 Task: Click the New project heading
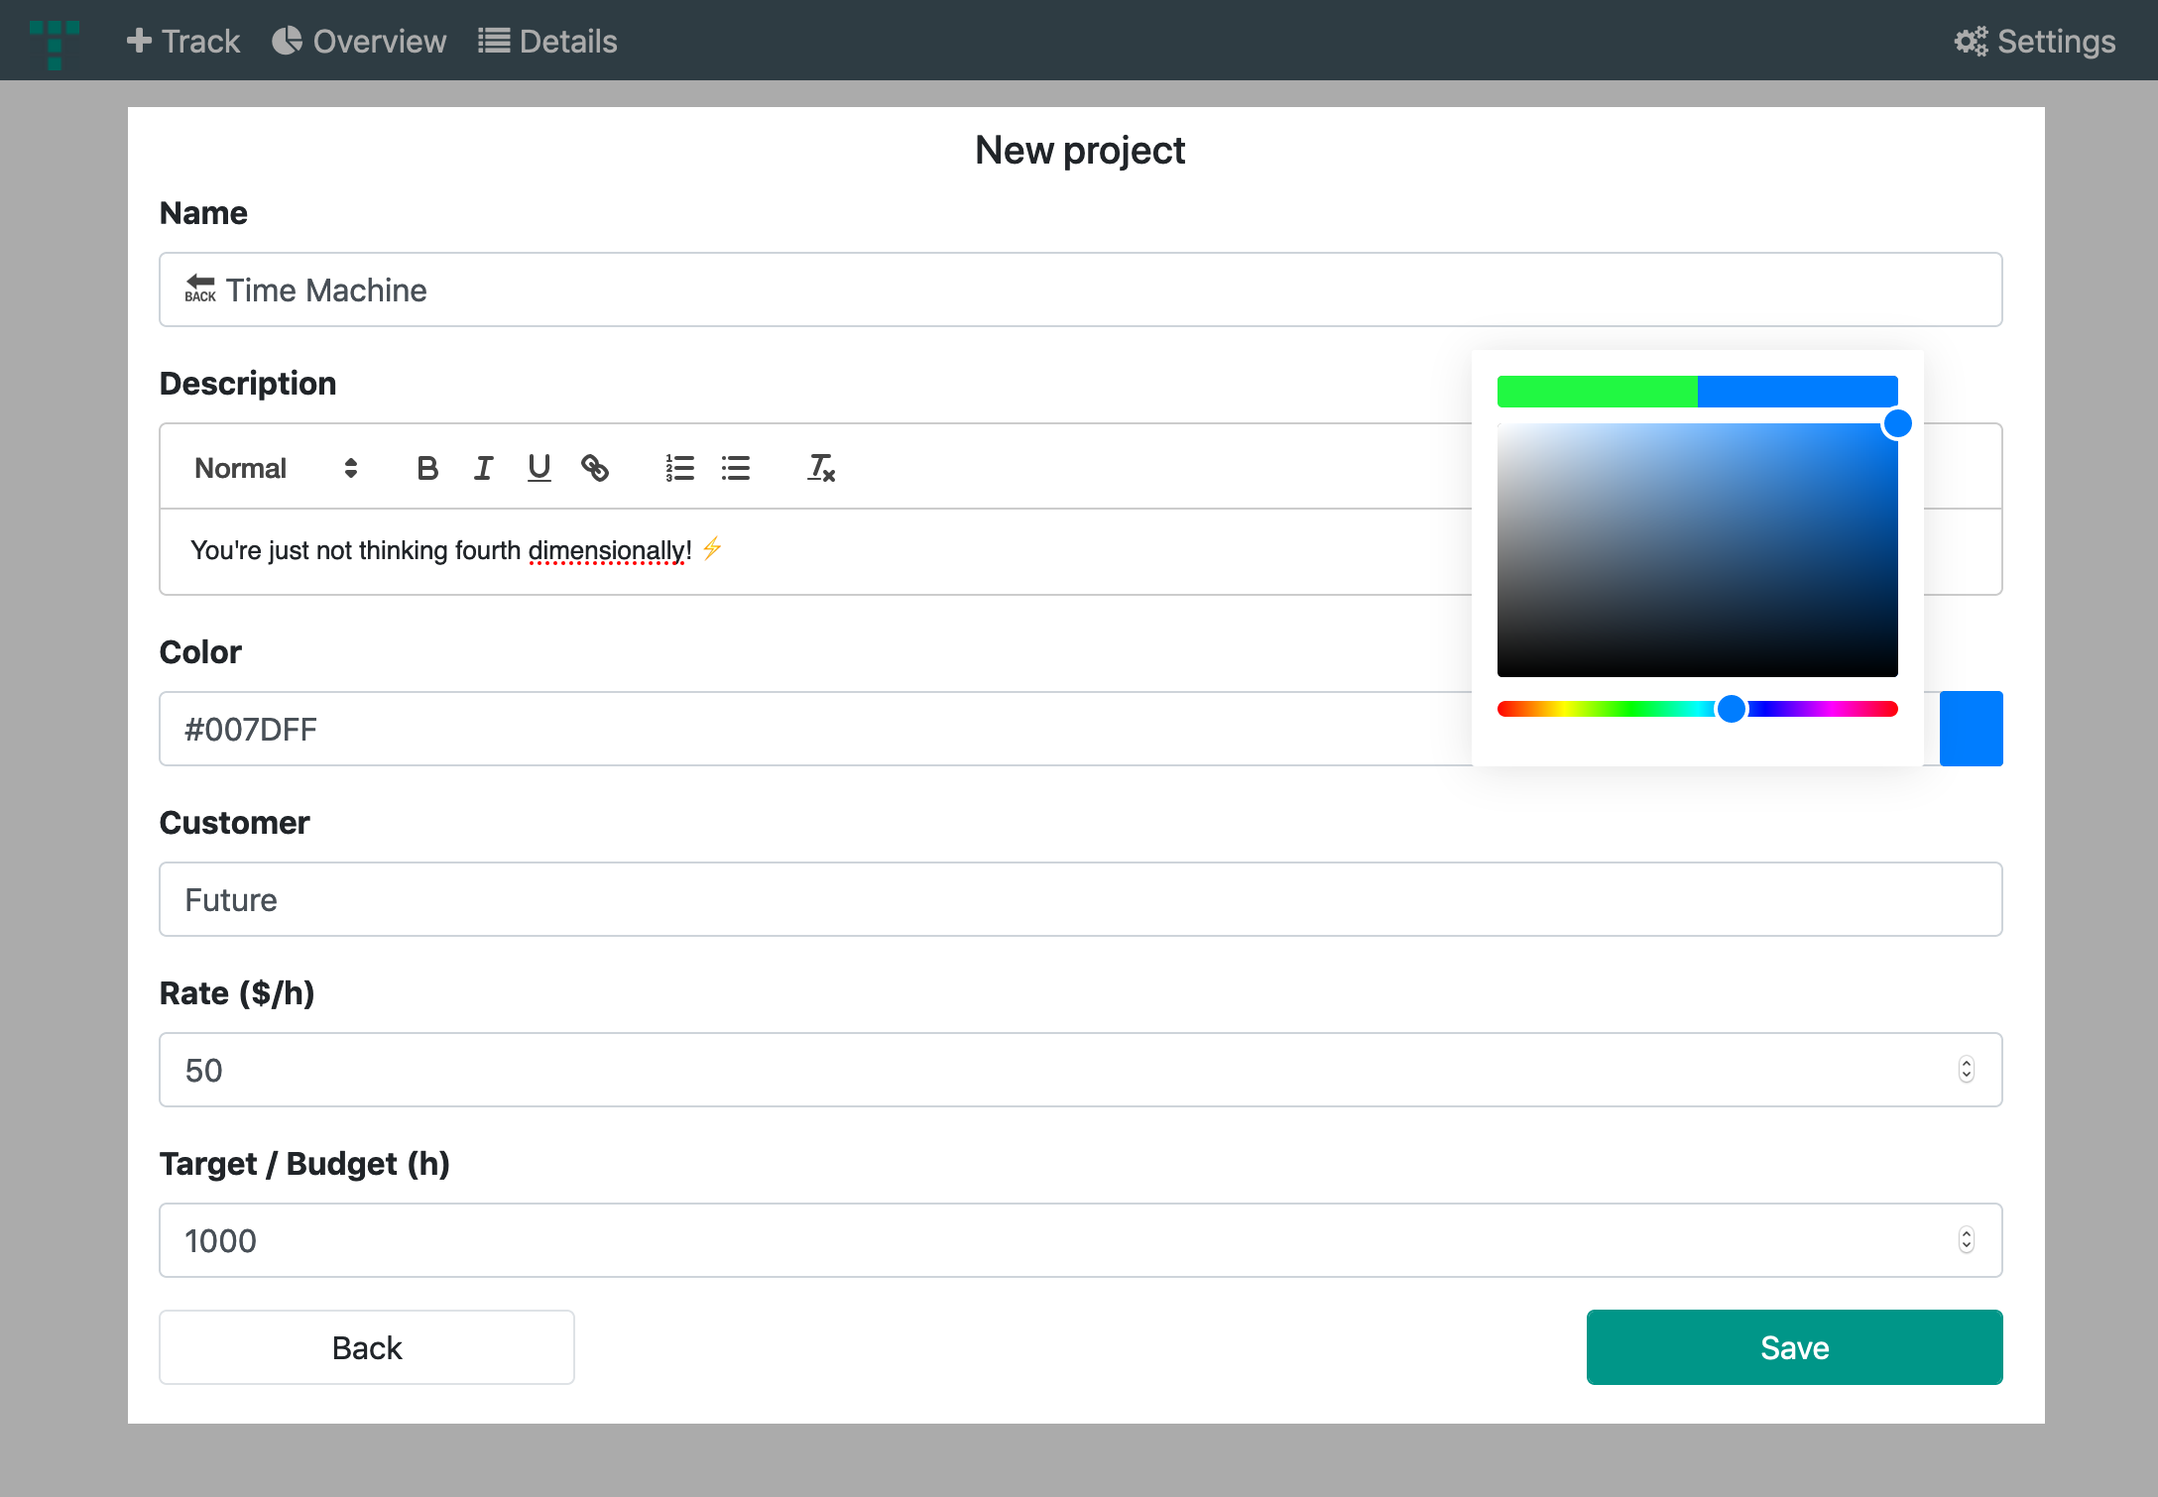coord(1080,151)
